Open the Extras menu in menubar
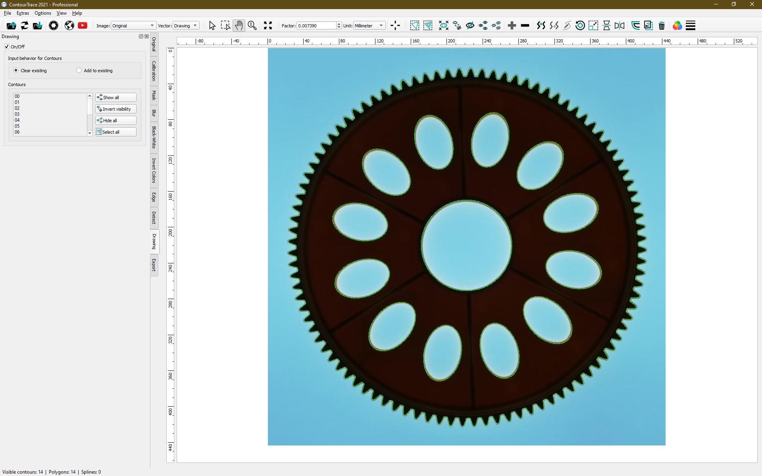The width and height of the screenshot is (762, 476). [x=22, y=13]
